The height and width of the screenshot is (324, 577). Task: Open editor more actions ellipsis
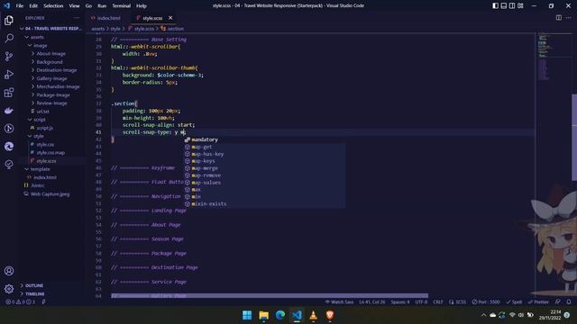click(x=569, y=18)
